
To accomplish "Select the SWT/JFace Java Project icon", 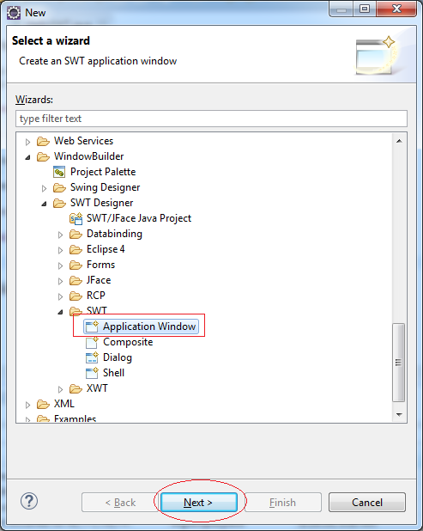I will point(76,218).
